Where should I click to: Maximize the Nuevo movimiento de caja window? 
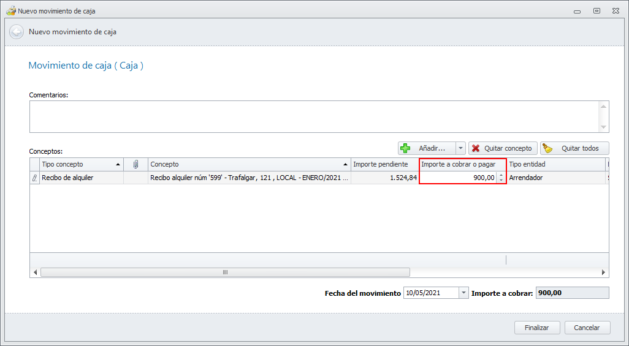pos(597,11)
